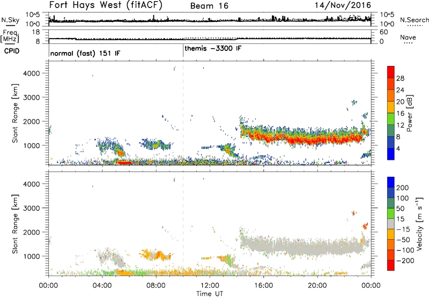Pick the top blue Velocity segment above 200
Screen dimensions: 429x297
[x=391, y=182]
